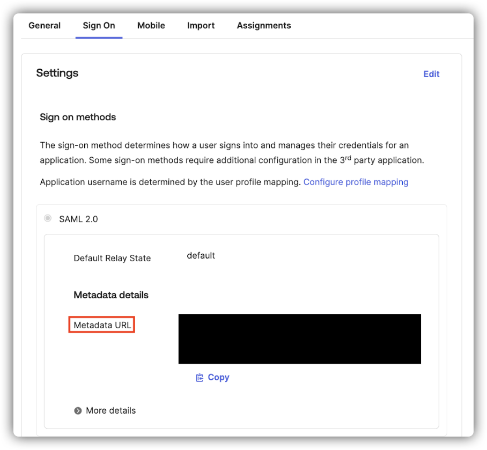Click the circular arrow icon before More details

(78, 410)
